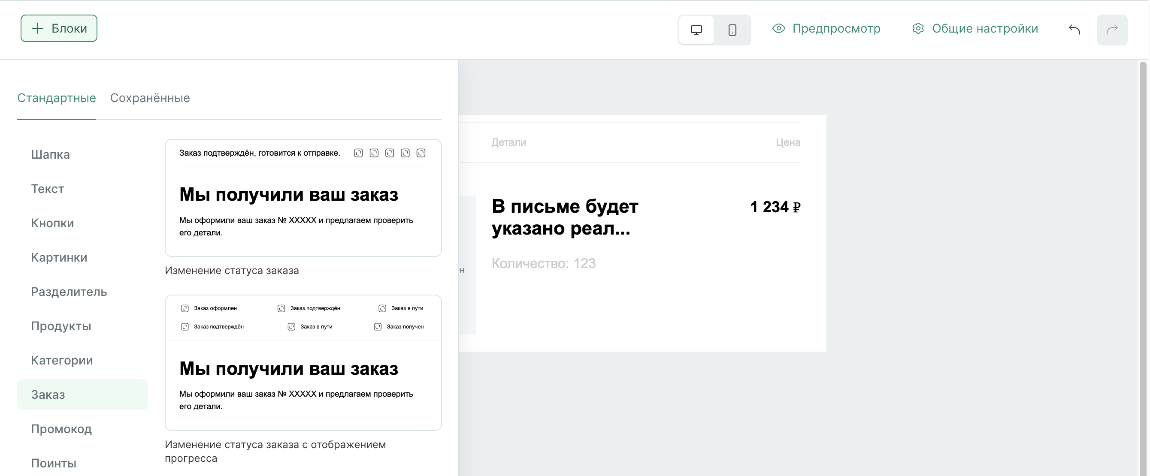Viewport: 1150px width, 476px height.
Task: Open Общие настройки
Action: [x=975, y=29]
